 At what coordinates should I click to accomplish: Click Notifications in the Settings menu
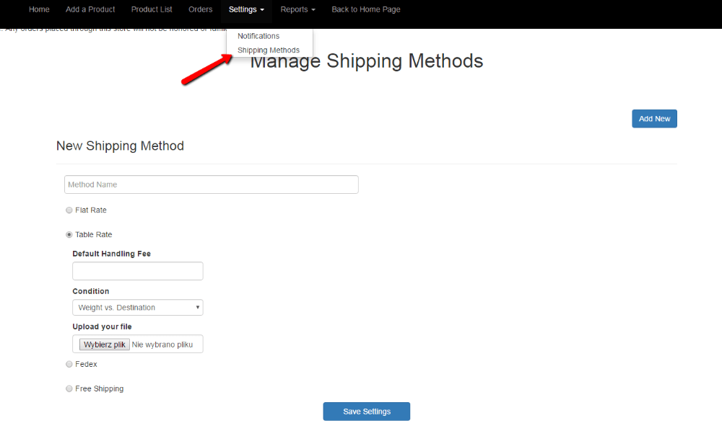(x=258, y=36)
